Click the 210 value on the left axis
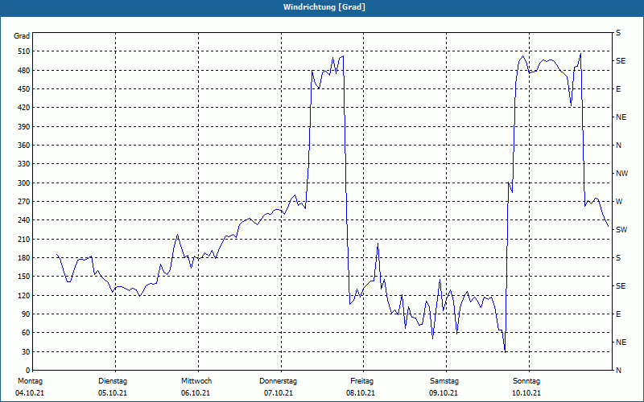The width and height of the screenshot is (644, 402). point(24,239)
